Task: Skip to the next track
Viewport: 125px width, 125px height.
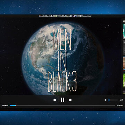Action: point(70,100)
